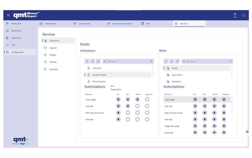252x158 pixels.
Task: Select user Pierre Dupont
Action: coord(99,82)
